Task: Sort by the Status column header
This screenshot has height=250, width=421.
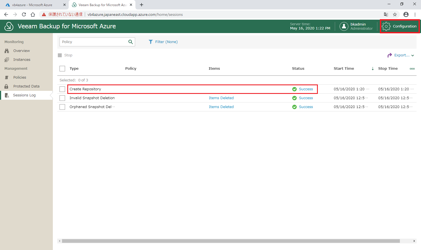Action: (298, 69)
